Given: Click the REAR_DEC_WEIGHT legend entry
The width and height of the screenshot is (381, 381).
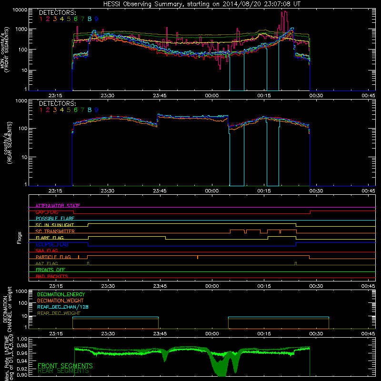Looking at the screenshot, I should pos(59,313).
